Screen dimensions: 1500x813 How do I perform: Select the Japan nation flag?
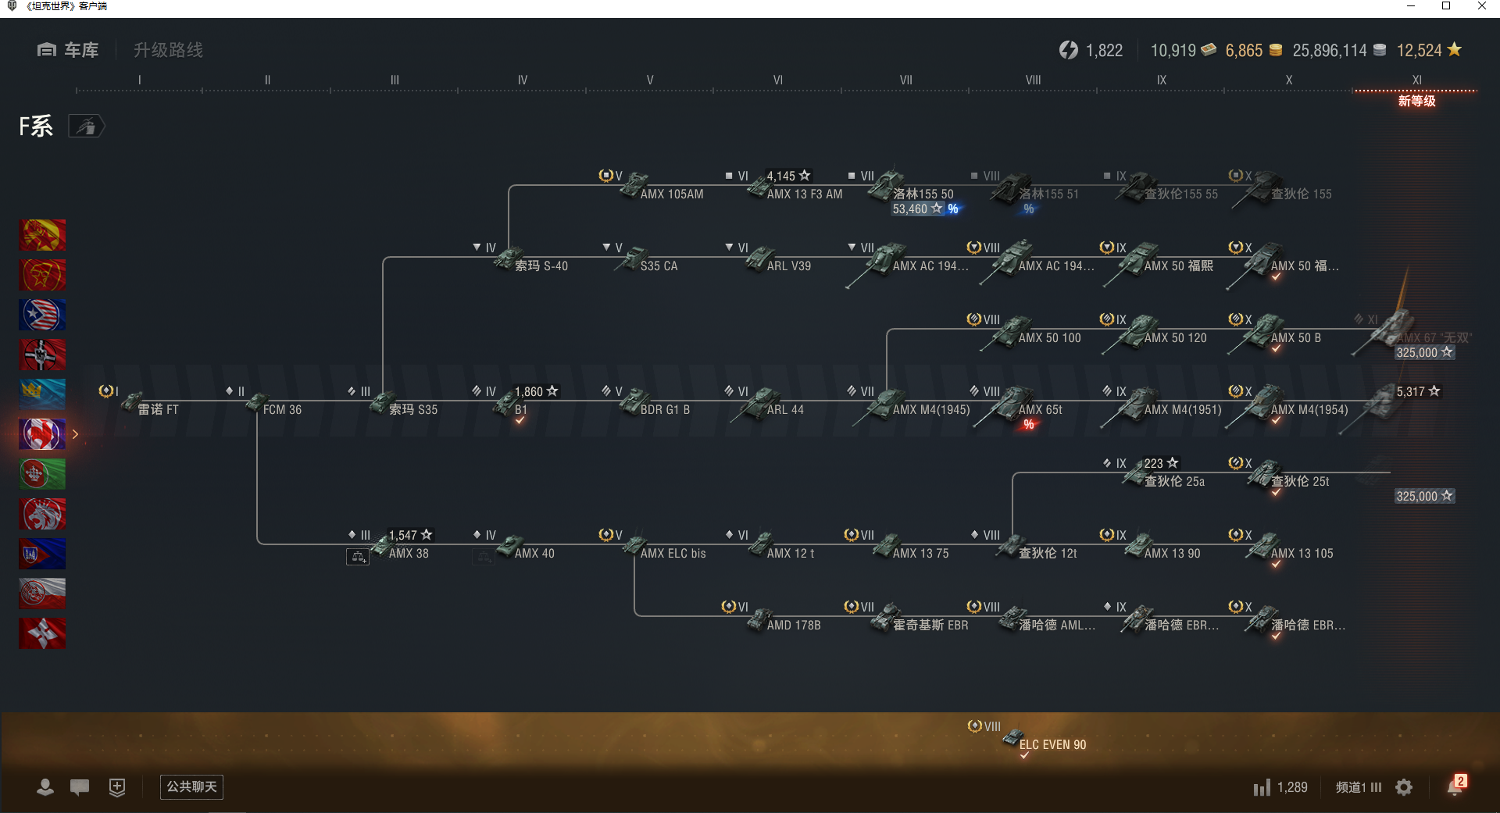click(42, 633)
